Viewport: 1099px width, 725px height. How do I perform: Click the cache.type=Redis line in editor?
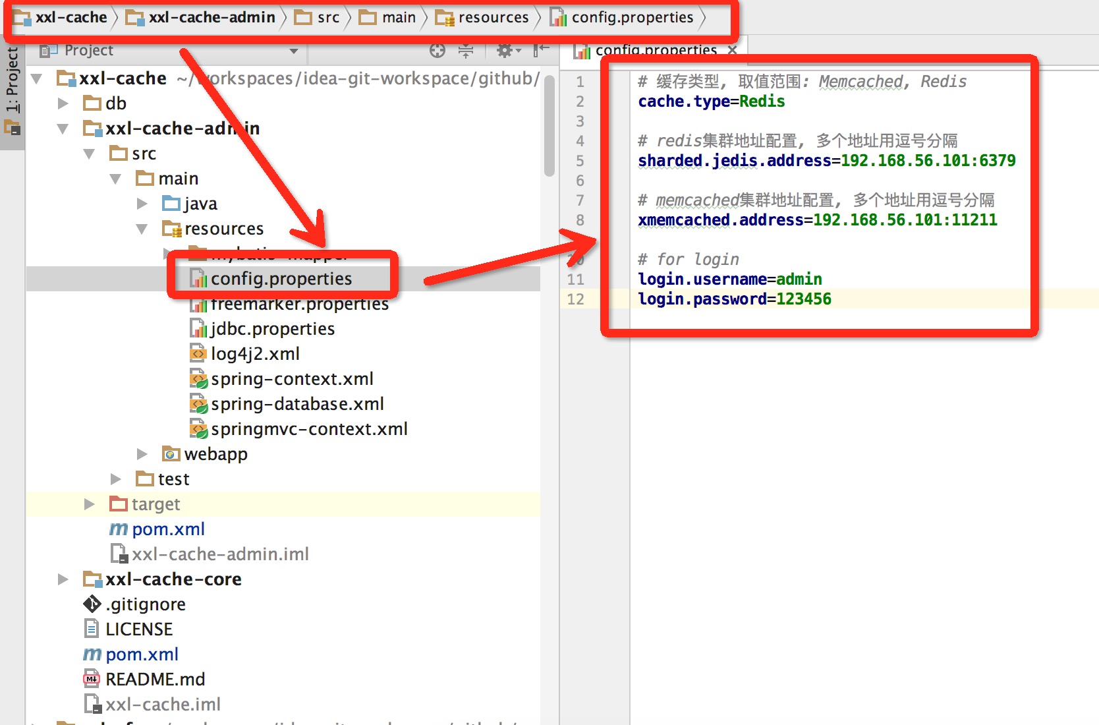(712, 101)
